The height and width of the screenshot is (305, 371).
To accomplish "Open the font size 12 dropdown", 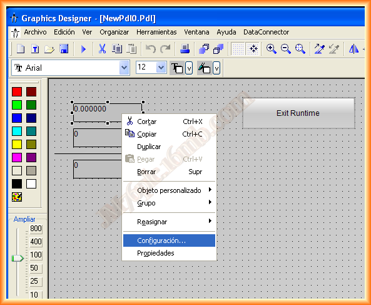I will [x=161, y=68].
